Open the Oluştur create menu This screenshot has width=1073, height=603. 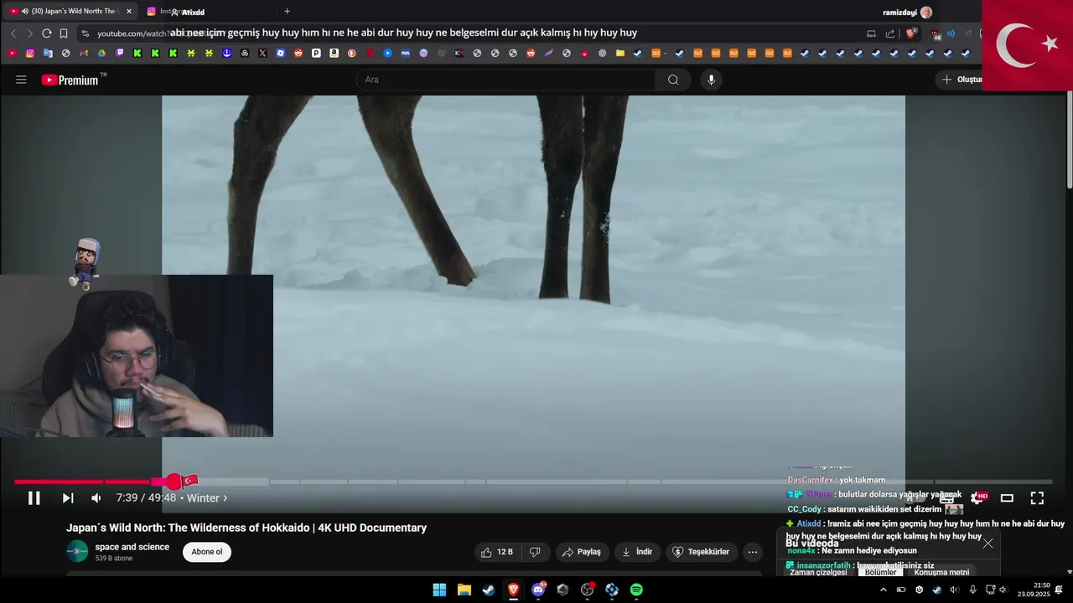pos(961,80)
